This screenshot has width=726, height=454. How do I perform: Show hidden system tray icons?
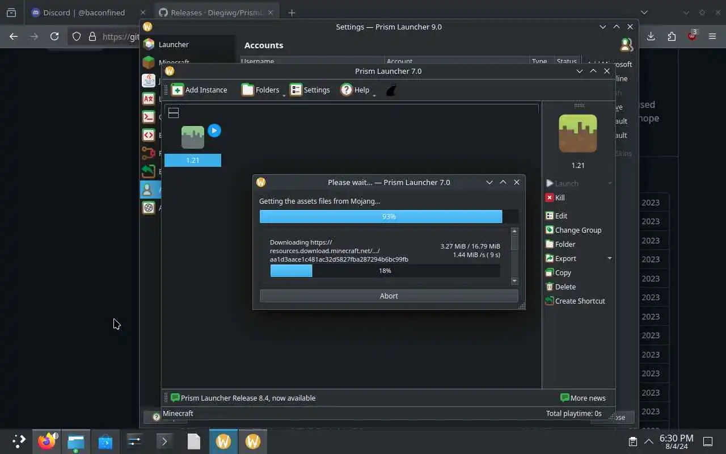click(x=649, y=442)
